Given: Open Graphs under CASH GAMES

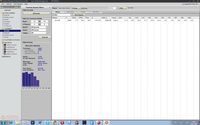Looking at the screenshot, I should point(6,24).
